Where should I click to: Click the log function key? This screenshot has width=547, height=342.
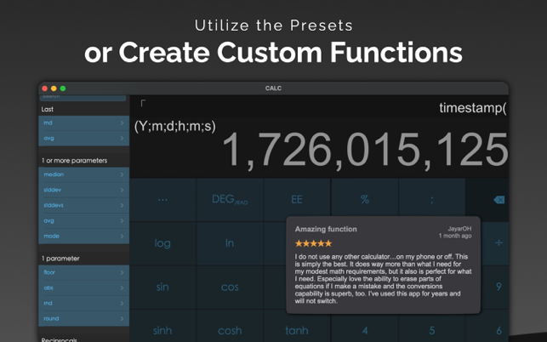163,243
